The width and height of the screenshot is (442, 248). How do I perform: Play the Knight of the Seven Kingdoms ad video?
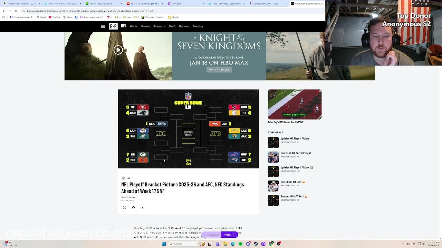118,50
